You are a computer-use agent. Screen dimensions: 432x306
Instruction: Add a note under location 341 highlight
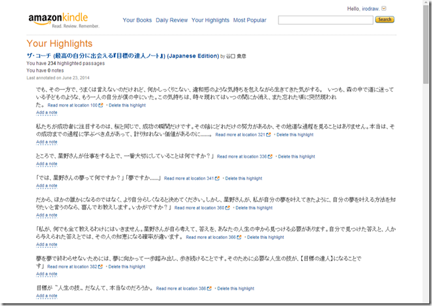(x=47, y=186)
